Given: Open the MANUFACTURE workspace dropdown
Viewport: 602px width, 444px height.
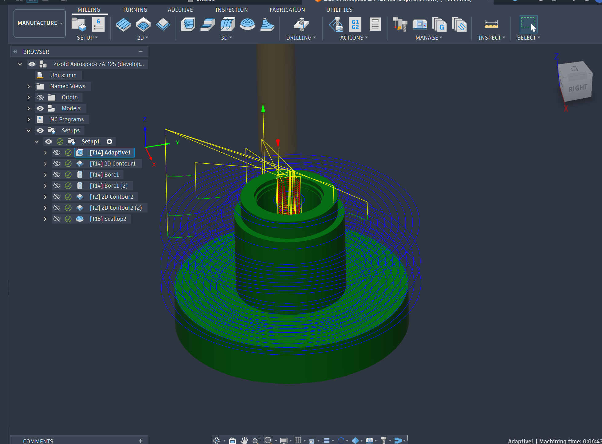Looking at the screenshot, I should click(40, 23).
